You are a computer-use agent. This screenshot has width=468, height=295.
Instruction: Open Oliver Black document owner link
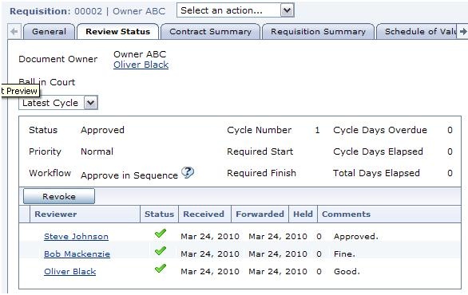[141, 65]
